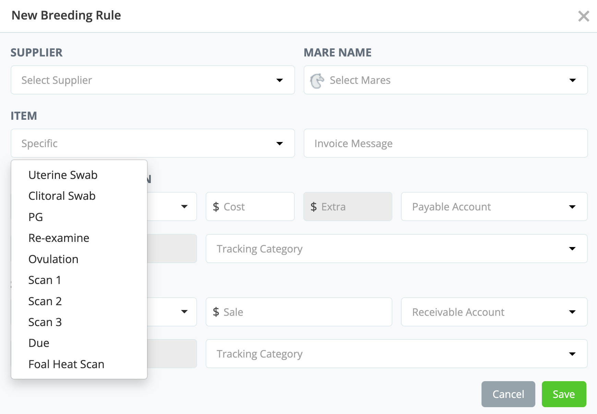Choose Scan 2 from the list
Viewport: 597px width, 414px height.
coord(45,301)
